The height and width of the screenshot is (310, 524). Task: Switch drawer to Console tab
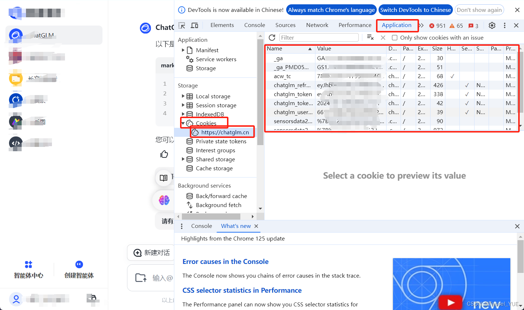click(201, 226)
